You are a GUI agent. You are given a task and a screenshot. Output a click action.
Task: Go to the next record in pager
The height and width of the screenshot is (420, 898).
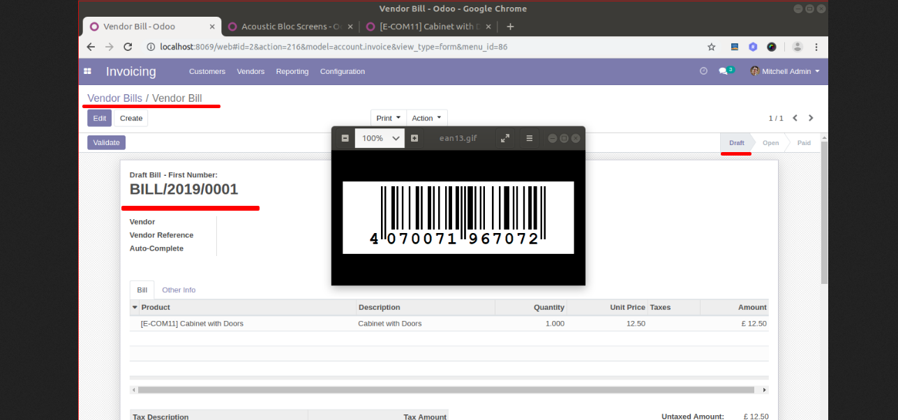pos(811,118)
